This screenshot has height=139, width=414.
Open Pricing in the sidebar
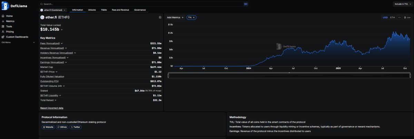10,31
